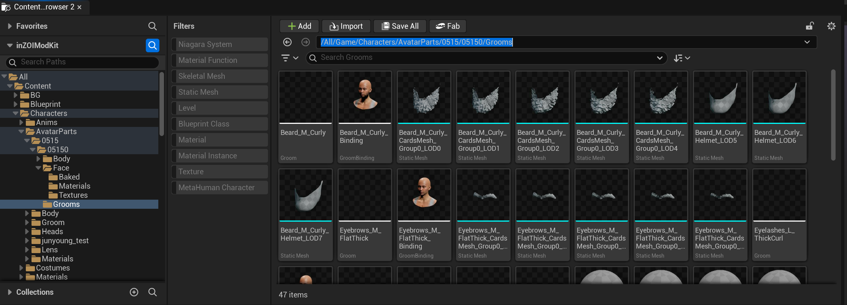Add a new collection with plus icon
Screen dimensions: 847x305
pos(134,292)
